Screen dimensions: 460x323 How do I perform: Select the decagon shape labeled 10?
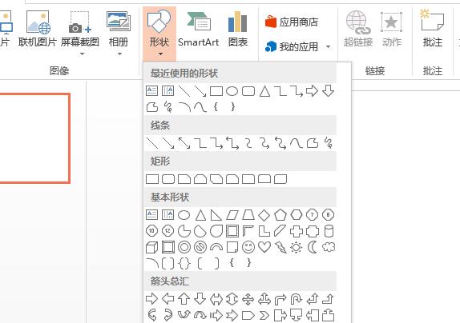[152, 231]
